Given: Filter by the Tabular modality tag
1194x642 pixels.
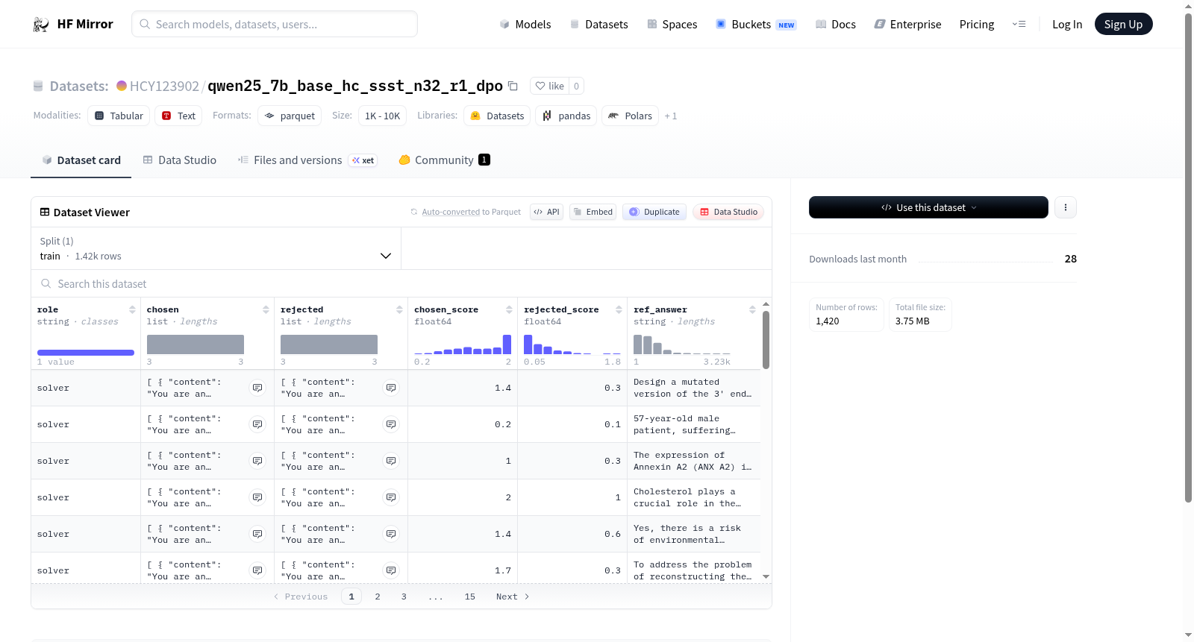Looking at the screenshot, I should (119, 116).
